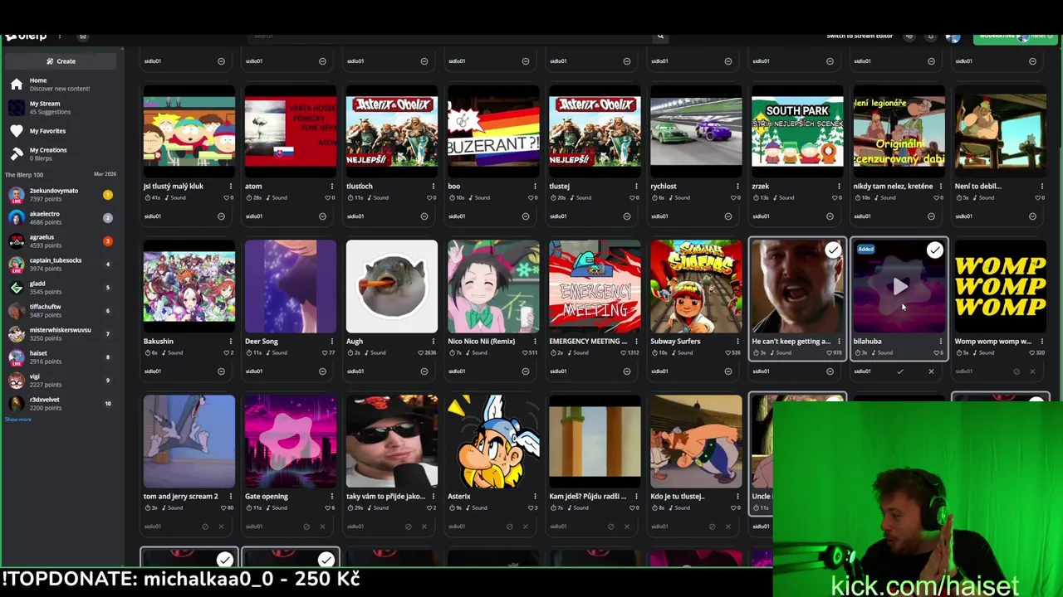The width and height of the screenshot is (1063, 597).
Task: Reject bilahuba with the X icon
Action: click(931, 371)
